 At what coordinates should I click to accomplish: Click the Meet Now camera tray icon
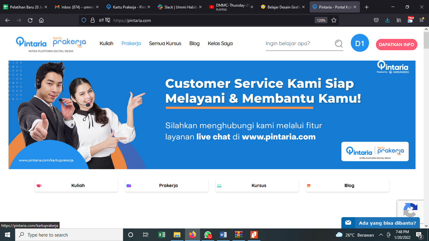point(389,235)
